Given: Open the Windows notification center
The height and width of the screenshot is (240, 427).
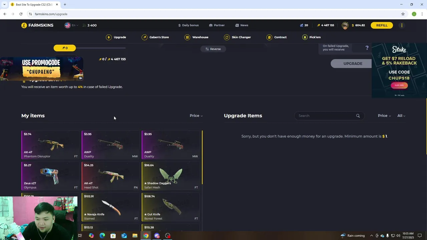Looking at the screenshot, I should click(x=420, y=236).
